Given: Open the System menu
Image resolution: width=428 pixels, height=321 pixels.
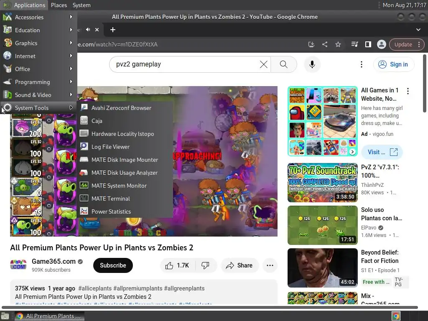Looking at the screenshot, I should click(x=82, y=5).
